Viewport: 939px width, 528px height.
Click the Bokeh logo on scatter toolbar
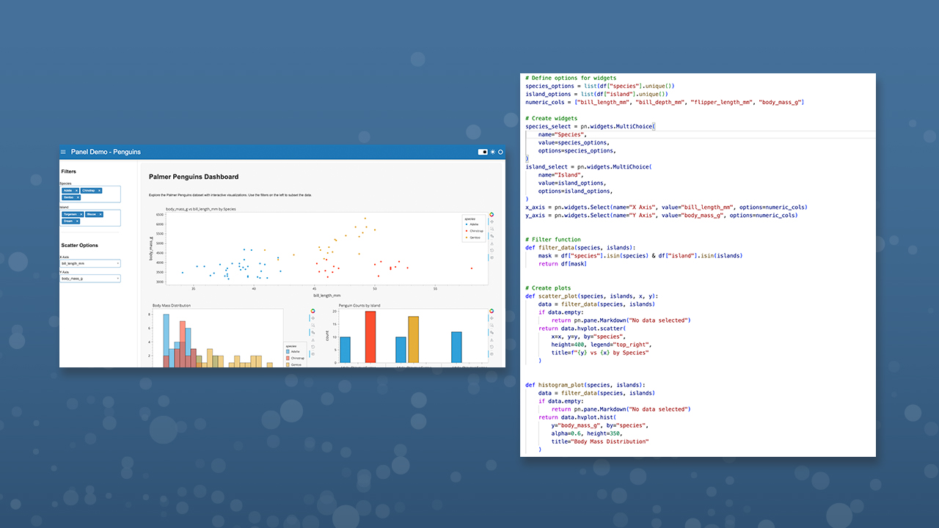(x=492, y=215)
